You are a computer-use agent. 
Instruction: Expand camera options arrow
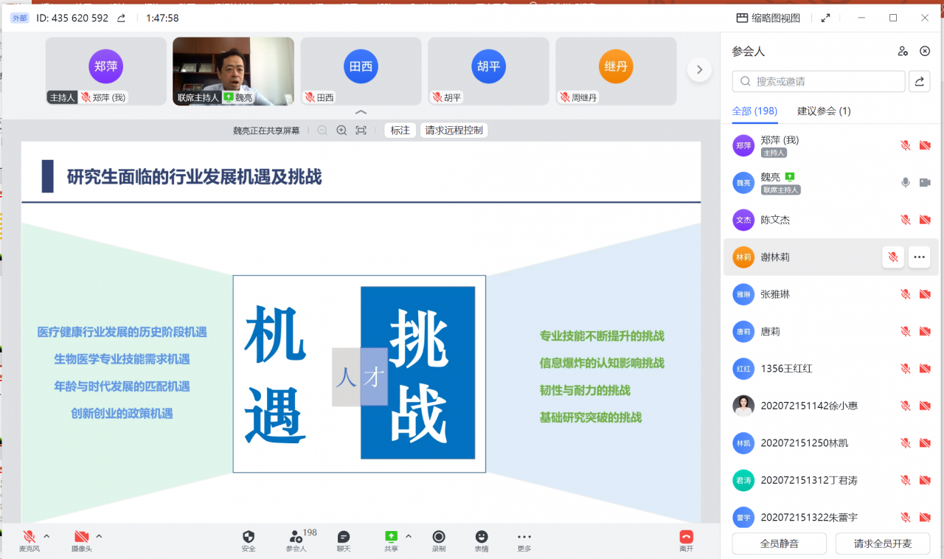[x=99, y=536]
